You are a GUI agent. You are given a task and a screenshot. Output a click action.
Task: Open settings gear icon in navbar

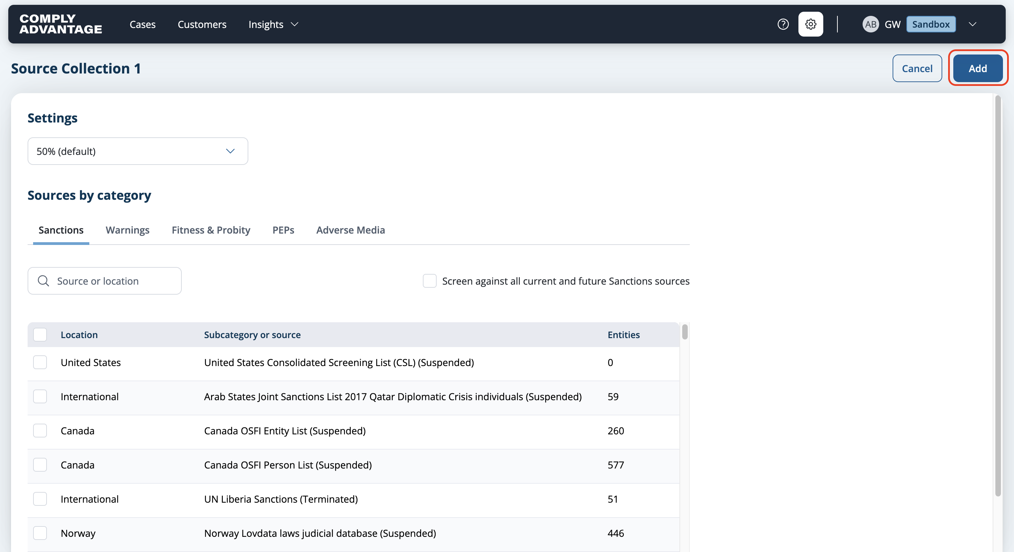click(811, 24)
